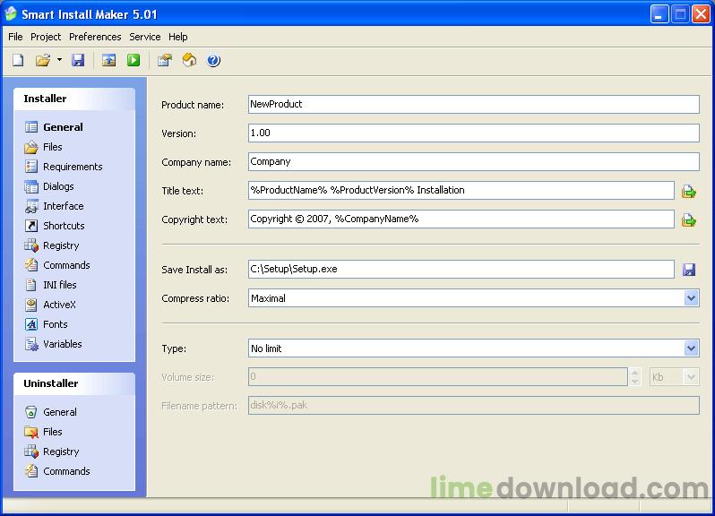This screenshot has width=715, height=516.
Task: Click the Version input field
Action: click(x=473, y=133)
